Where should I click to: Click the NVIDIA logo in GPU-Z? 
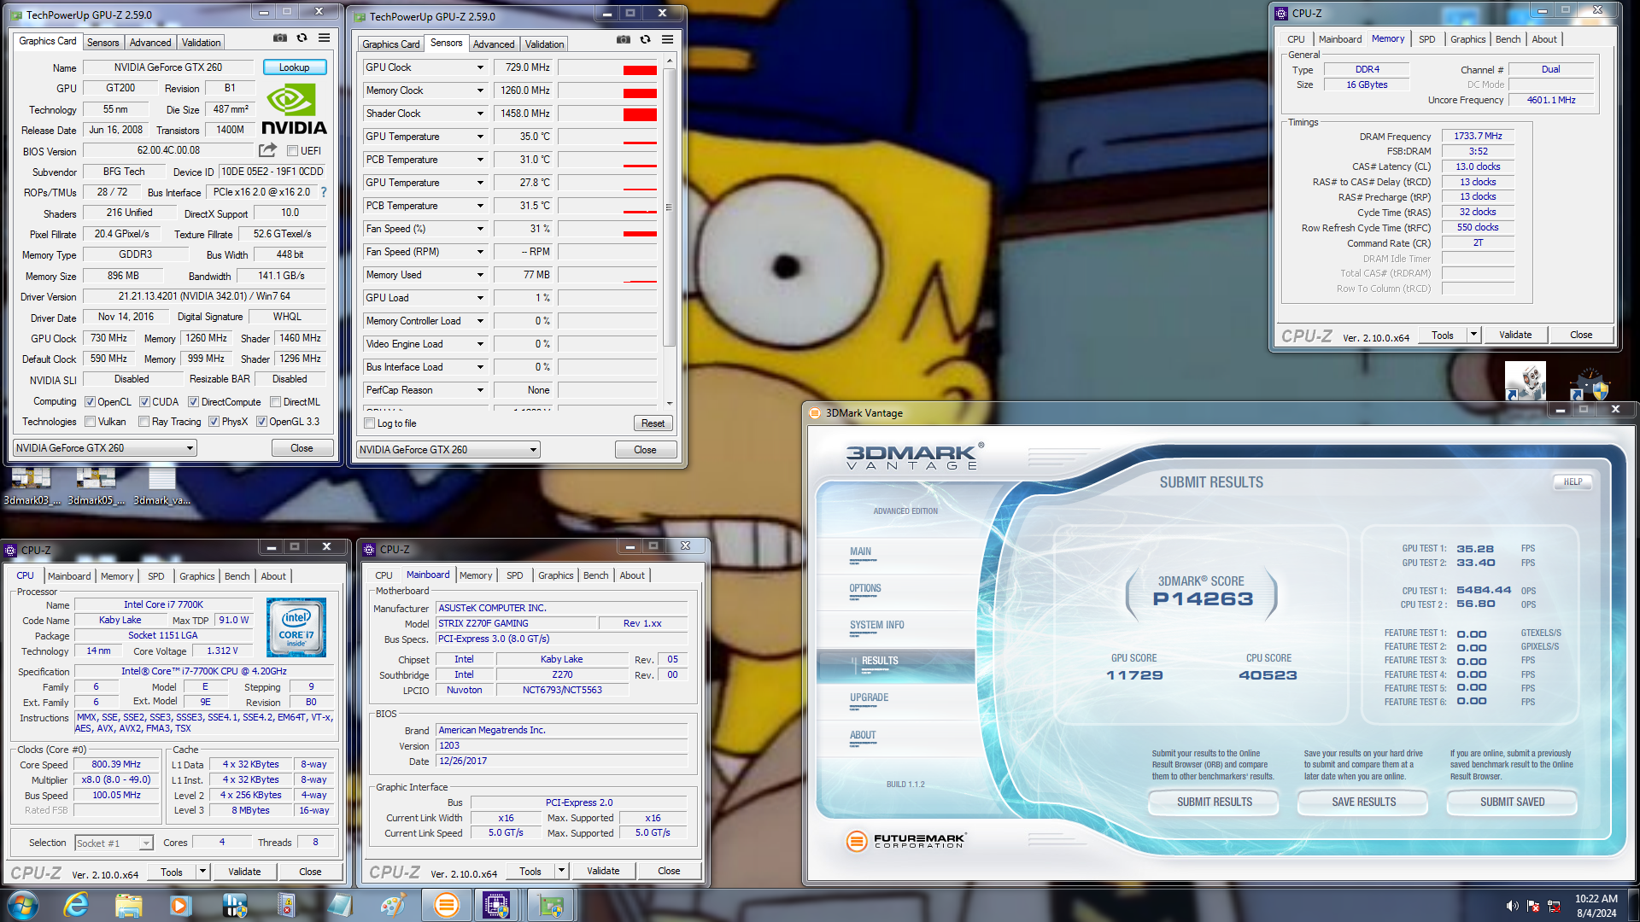point(293,109)
